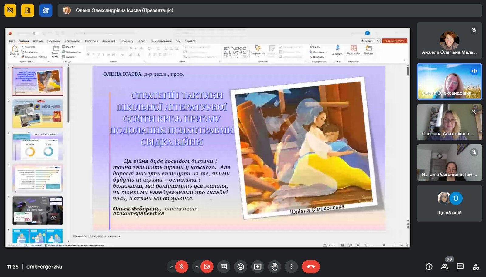Click the Создать слайд icon

pyautogui.click(x=56, y=48)
